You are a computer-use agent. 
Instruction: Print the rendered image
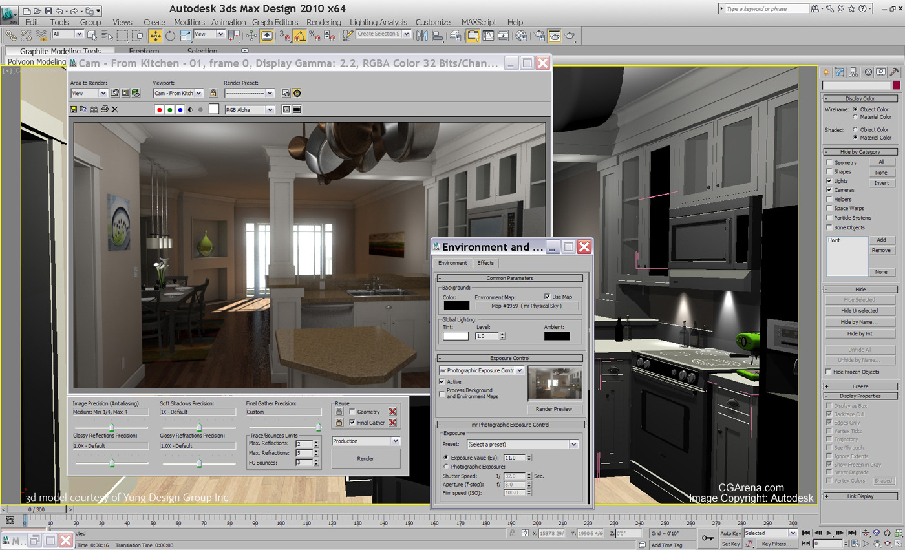point(105,109)
